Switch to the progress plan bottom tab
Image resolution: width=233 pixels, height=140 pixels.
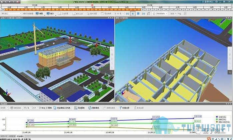tap(4, 136)
